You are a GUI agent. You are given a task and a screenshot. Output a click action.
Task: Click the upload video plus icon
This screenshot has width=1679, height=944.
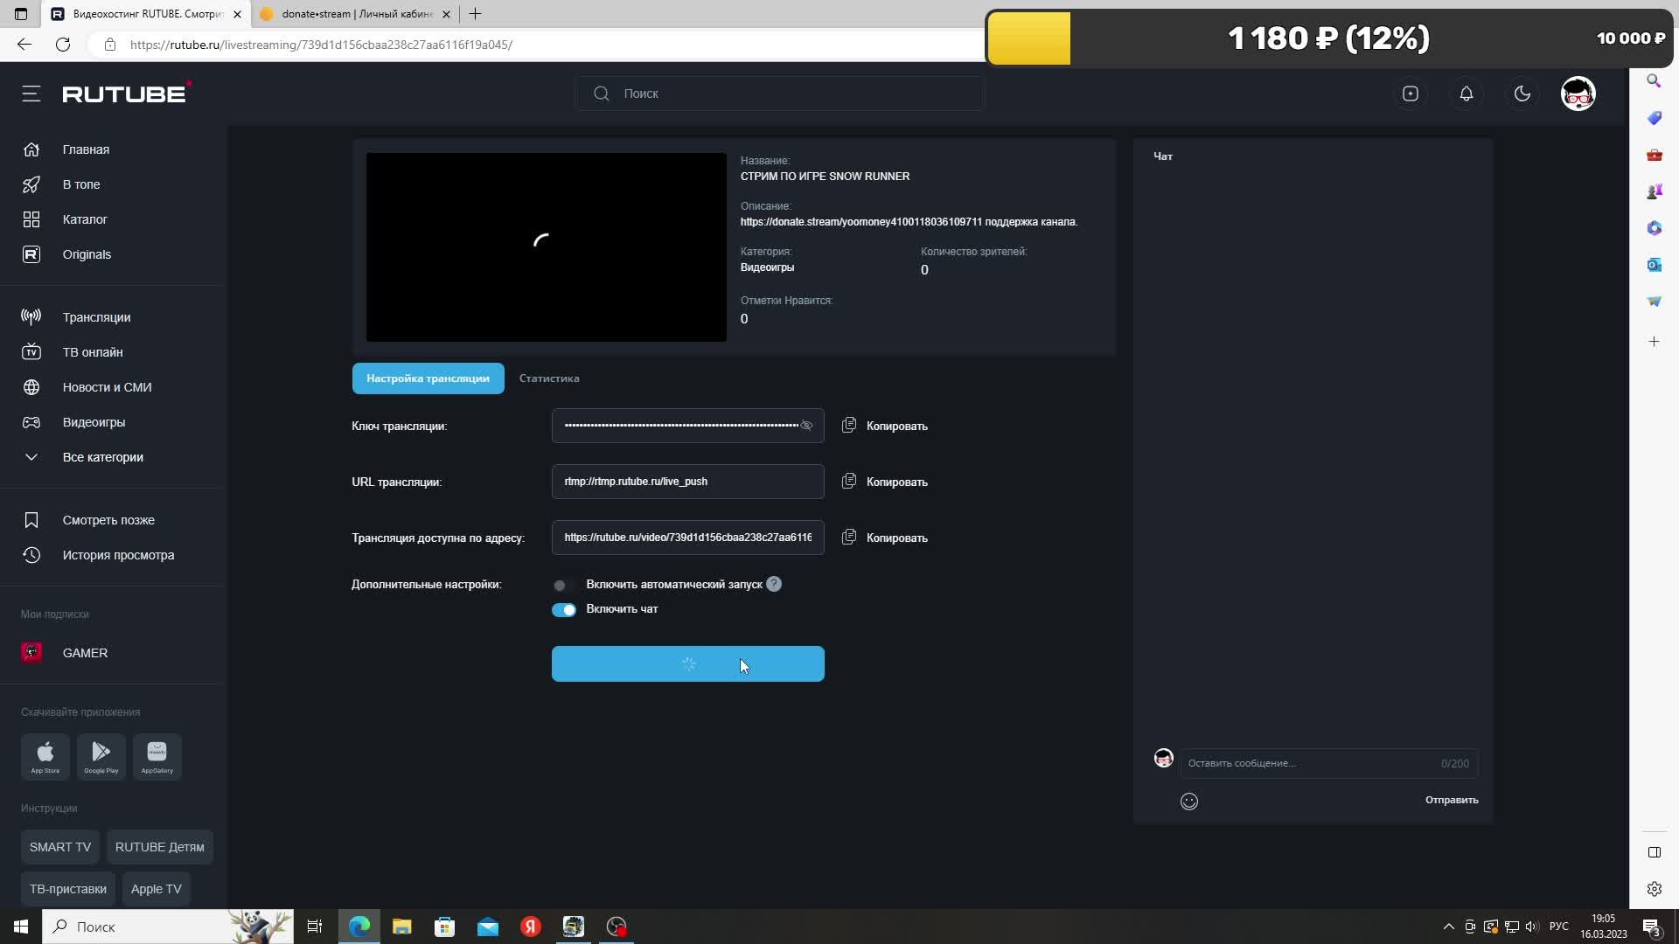point(1410,94)
